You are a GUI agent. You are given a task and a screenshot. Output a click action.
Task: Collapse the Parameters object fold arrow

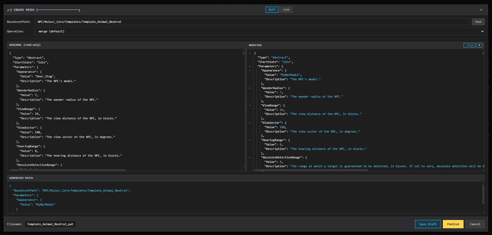coord(250,67)
